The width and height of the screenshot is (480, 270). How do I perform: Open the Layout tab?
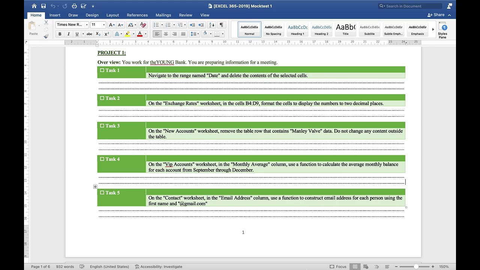tap(112, 15)
